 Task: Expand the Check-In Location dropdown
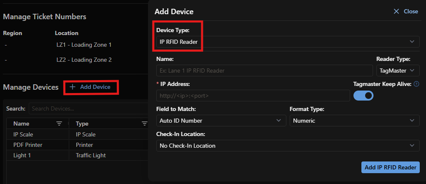tap(288, 146)
